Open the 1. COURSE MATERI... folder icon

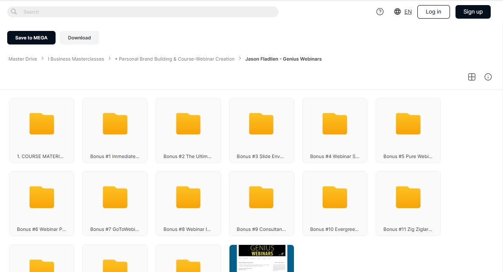[42, 124]
